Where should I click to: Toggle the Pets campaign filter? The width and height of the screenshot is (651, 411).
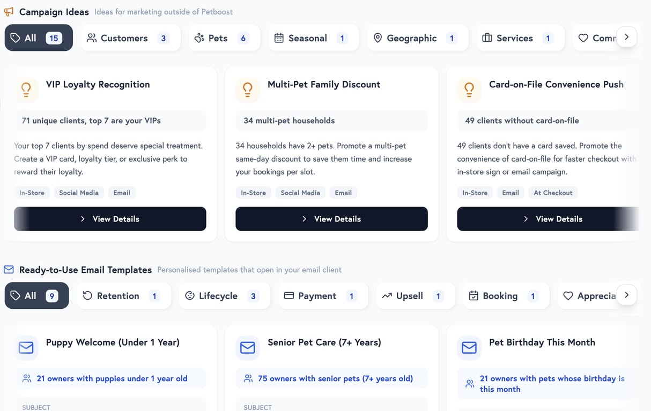click(224, 37)
